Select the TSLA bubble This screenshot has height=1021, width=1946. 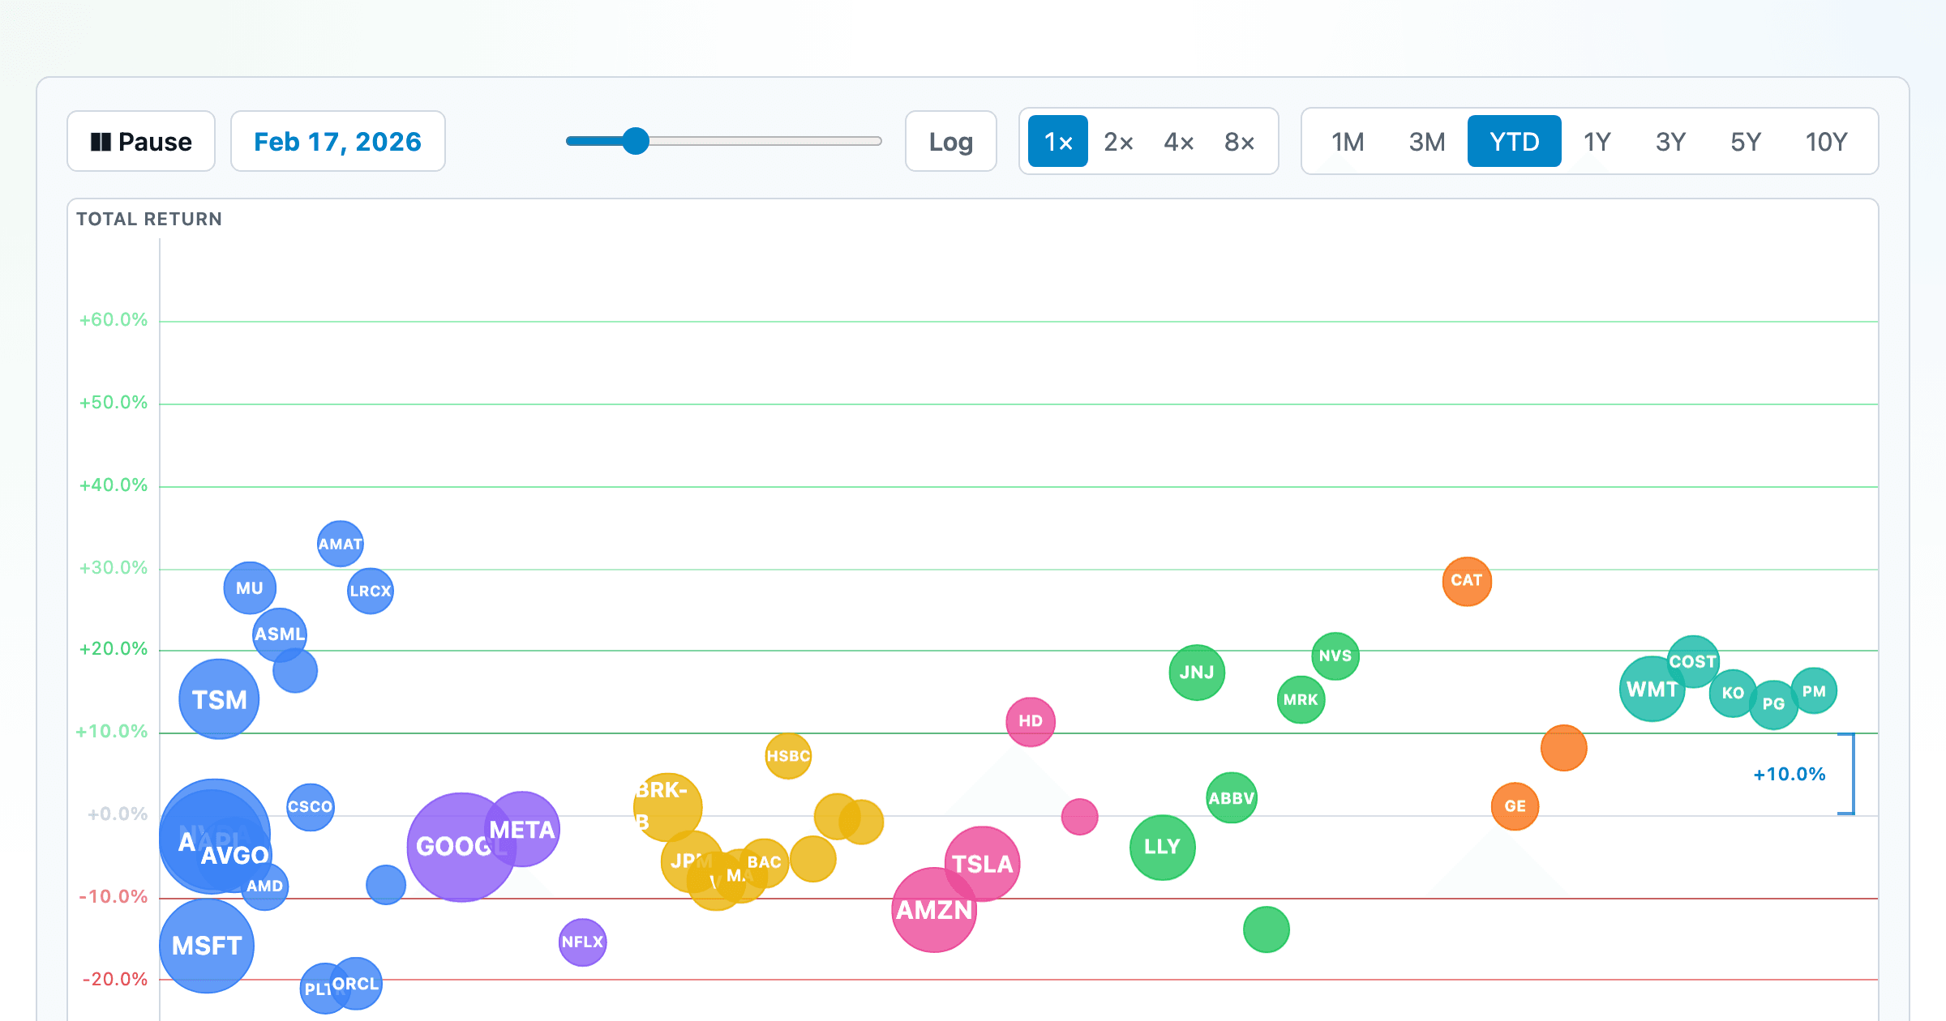pyautogui.click(x=983, y=864)
